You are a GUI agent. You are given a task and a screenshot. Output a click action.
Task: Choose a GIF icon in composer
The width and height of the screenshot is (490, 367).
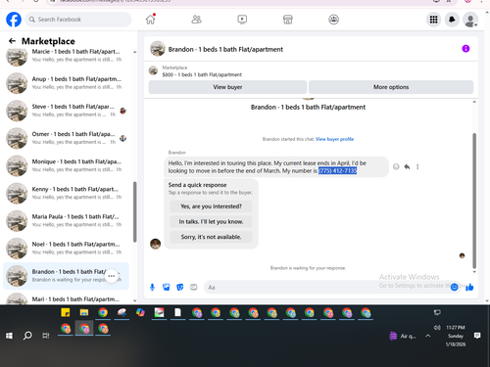click(194, 287)
